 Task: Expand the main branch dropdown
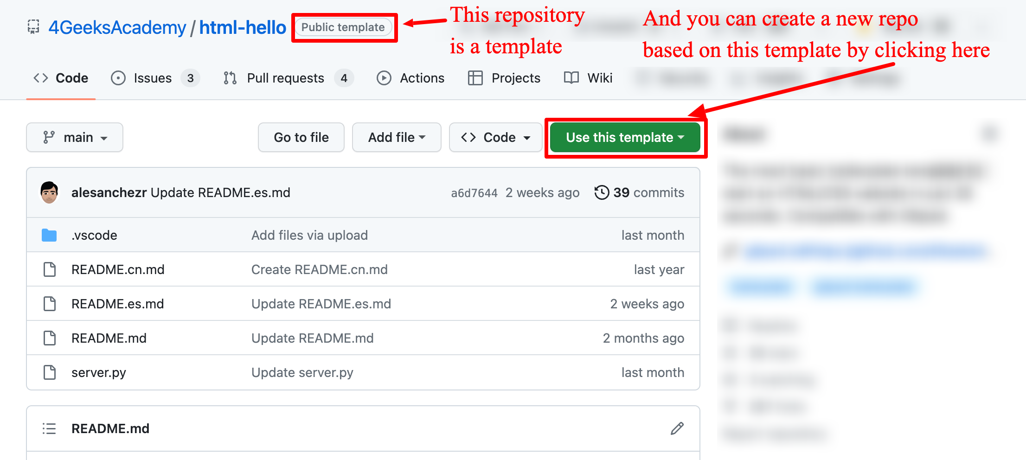(x=75, y=137)
